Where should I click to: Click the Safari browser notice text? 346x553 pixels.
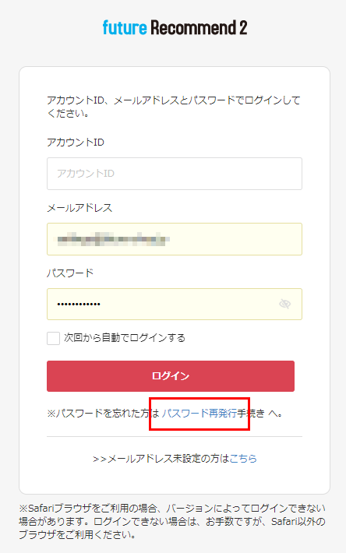tap(172, 522)
